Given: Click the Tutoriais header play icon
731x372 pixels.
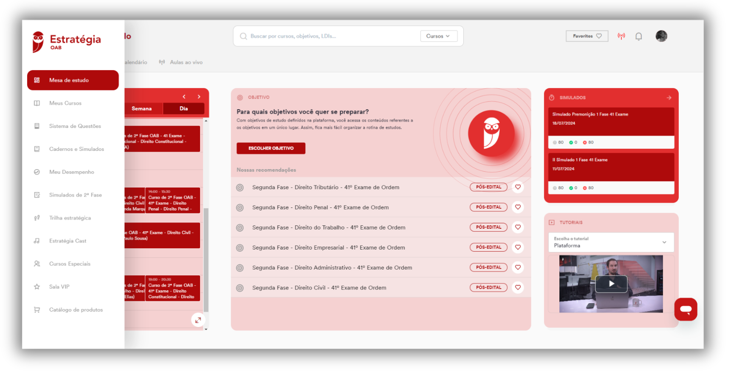Looking at the screenshot, I should pos(552,222).
